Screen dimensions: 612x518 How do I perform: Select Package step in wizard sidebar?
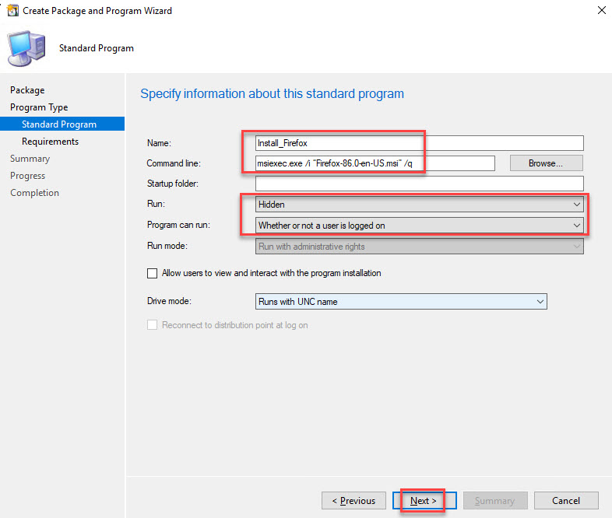[27, 90]
